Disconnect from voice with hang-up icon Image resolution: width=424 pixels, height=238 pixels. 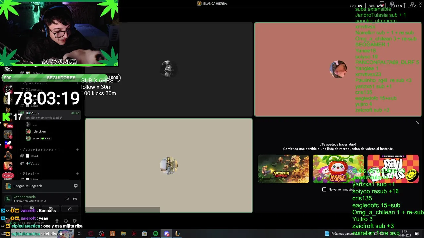click(x=75, y=199)
